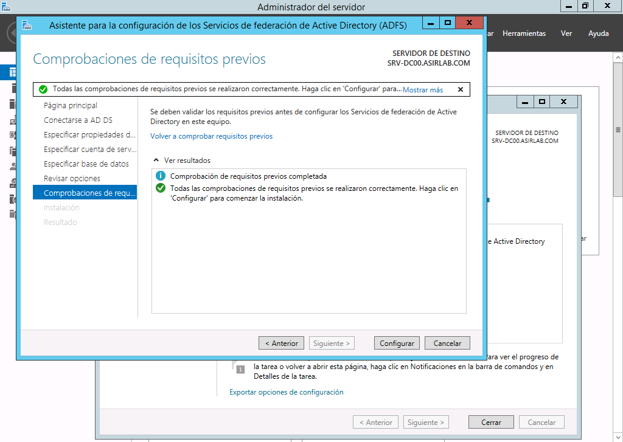The width and height of the screenshot is (623, 442).
Task: Click Cancelar in the ADFS wizard
Action: click(447, 343)
